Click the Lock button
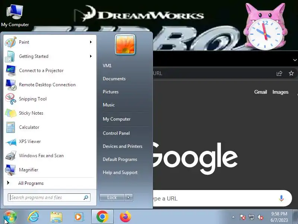The height and width of the screenshot is (224, 298). click(112, 197)
